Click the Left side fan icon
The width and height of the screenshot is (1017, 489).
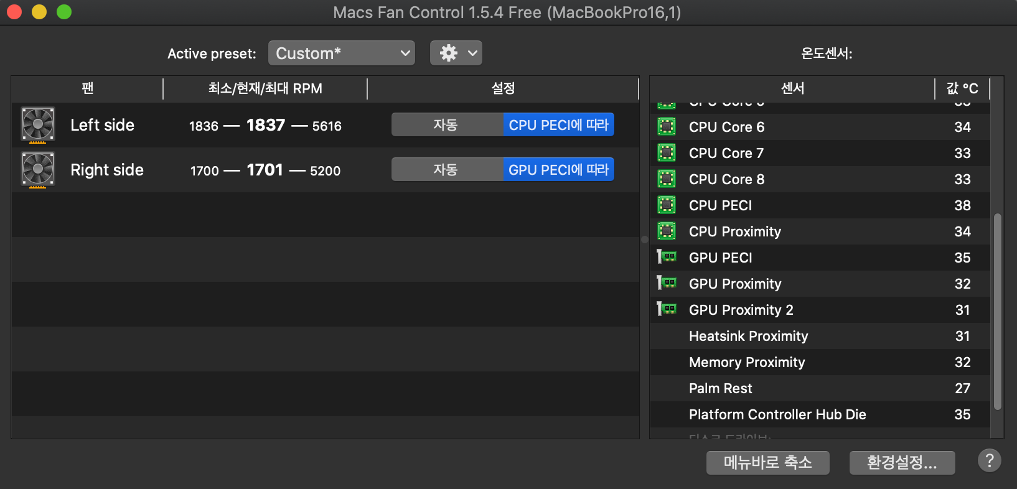(x=38, y=125)
